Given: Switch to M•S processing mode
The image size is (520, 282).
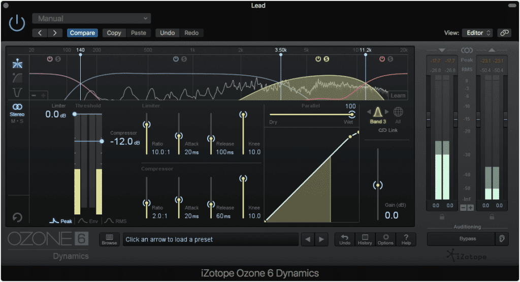Looking at the screenshot, I should tap(17, 121).
